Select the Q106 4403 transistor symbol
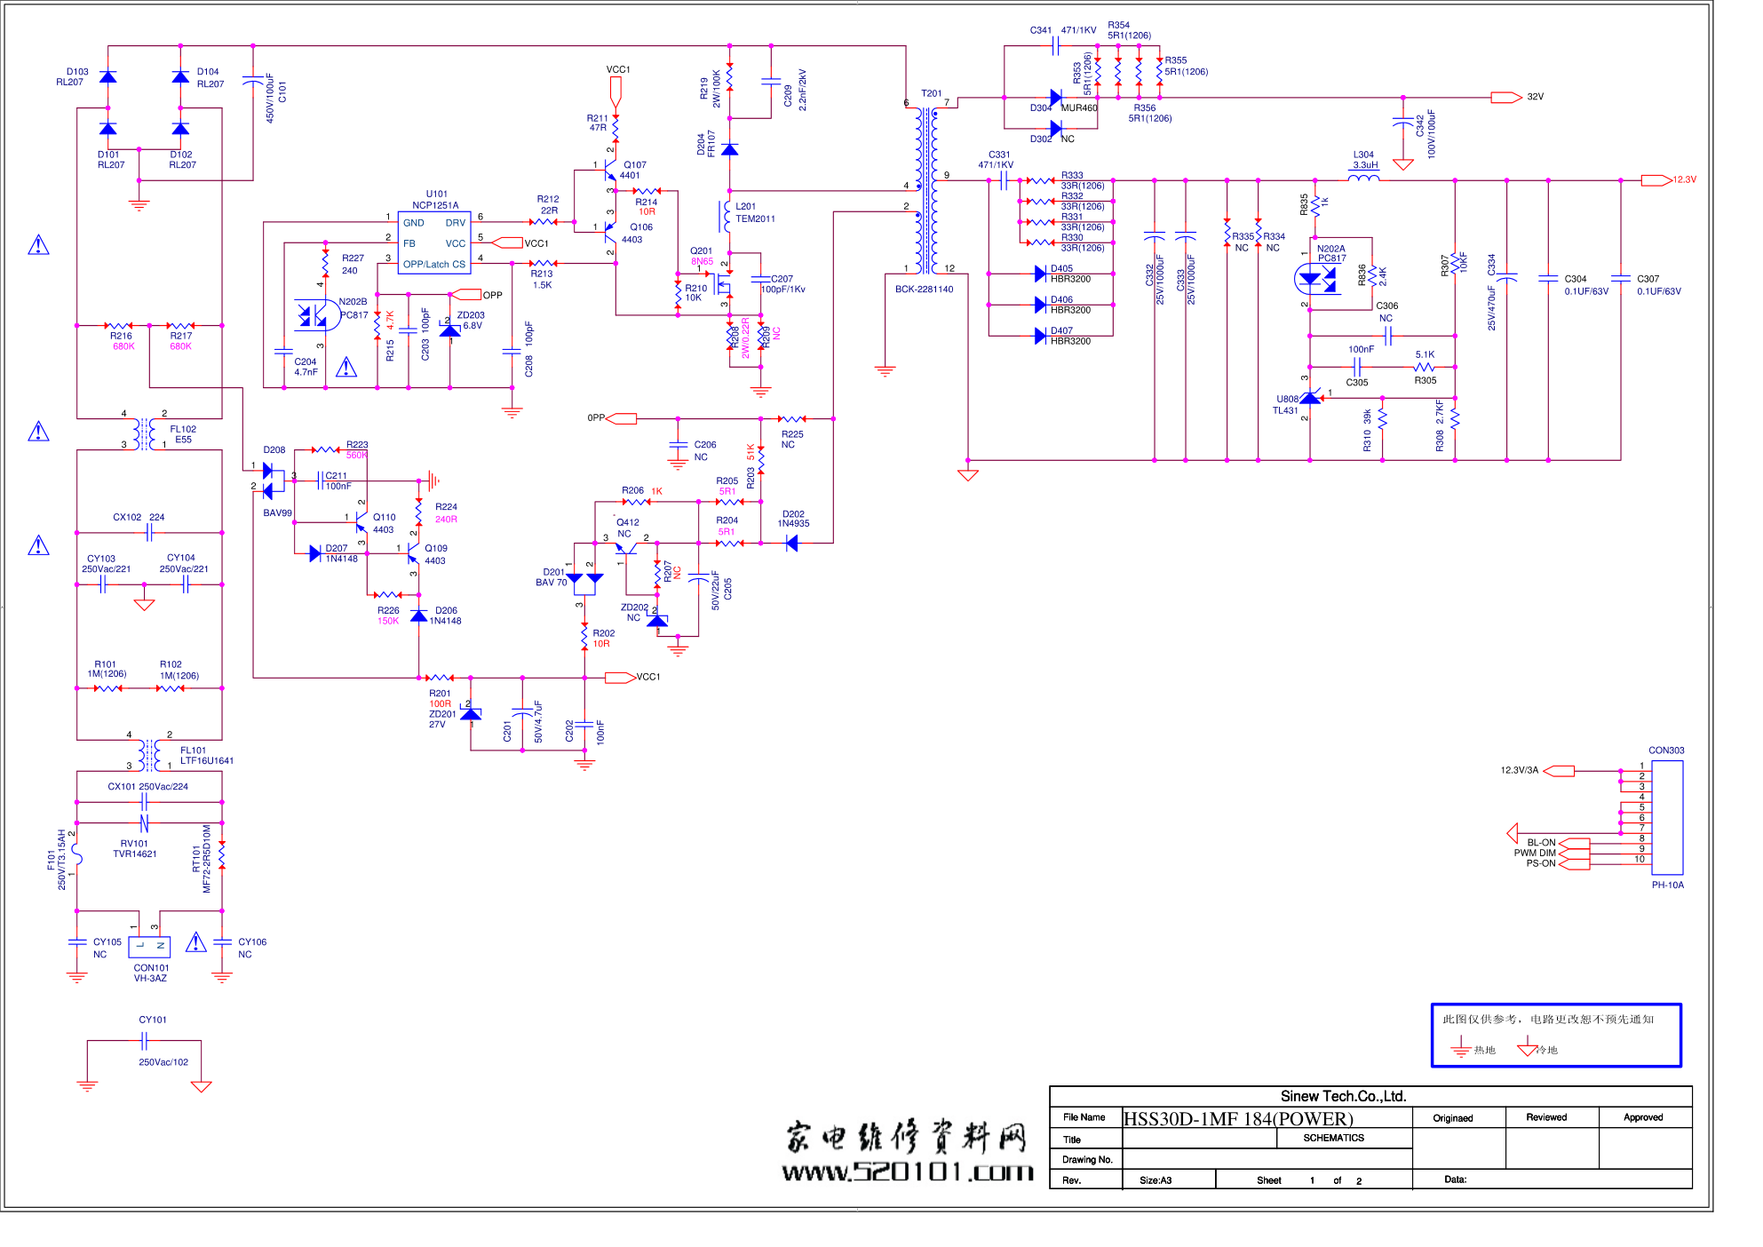 [609, 232]
